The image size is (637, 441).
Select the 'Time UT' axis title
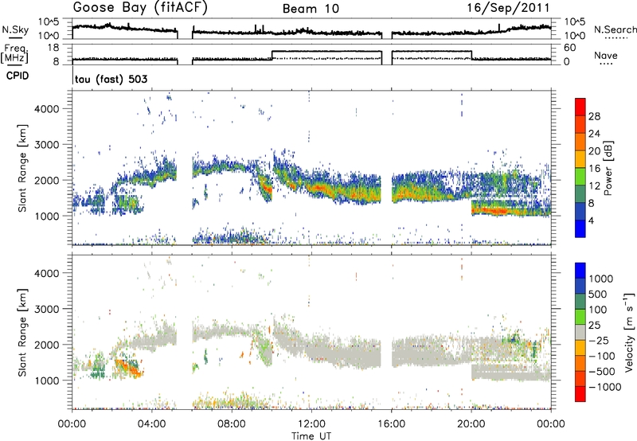(x=311, y=435)
